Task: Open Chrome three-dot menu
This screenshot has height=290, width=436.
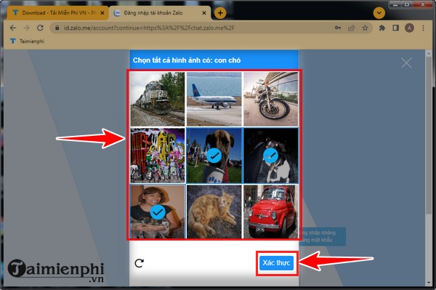Action: pyautogui.click(x=423, y=28)
